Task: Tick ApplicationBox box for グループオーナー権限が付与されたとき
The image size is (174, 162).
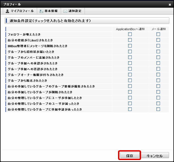Action: [x=130, y=75]
